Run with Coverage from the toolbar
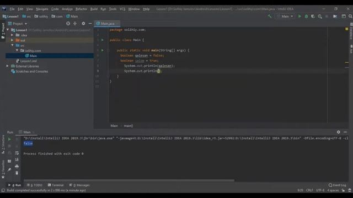 (x=313, y=16)
